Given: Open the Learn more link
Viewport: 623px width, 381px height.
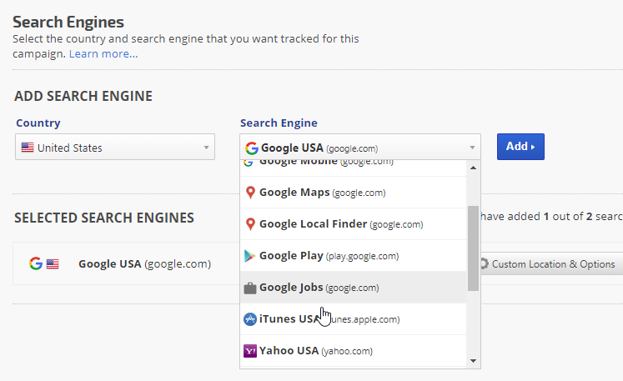Looking at the screenshot, I should [103, 54].
